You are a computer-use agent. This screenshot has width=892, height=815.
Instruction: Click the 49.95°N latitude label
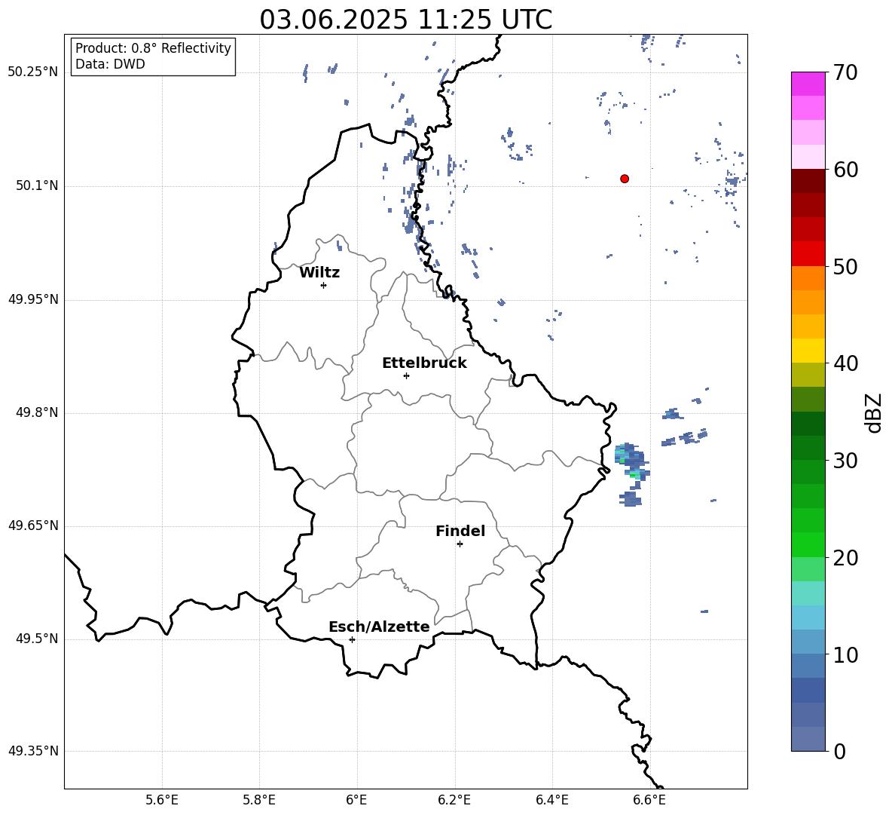tap(33, 299)
